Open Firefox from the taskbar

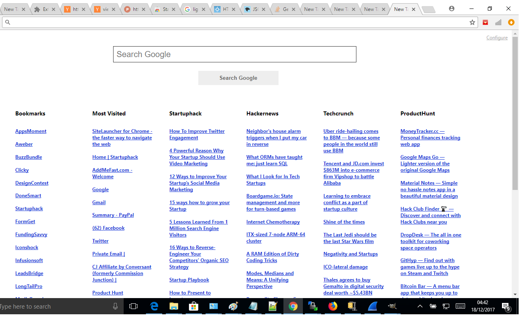point(332,306)
